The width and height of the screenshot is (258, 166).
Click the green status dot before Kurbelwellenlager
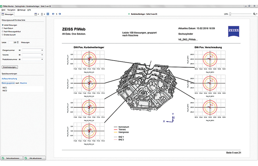(129, 14)
